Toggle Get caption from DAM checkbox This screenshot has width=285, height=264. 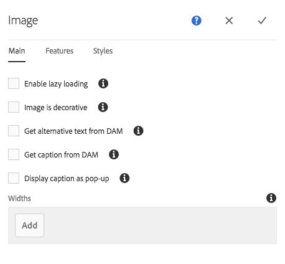(14, 154)
